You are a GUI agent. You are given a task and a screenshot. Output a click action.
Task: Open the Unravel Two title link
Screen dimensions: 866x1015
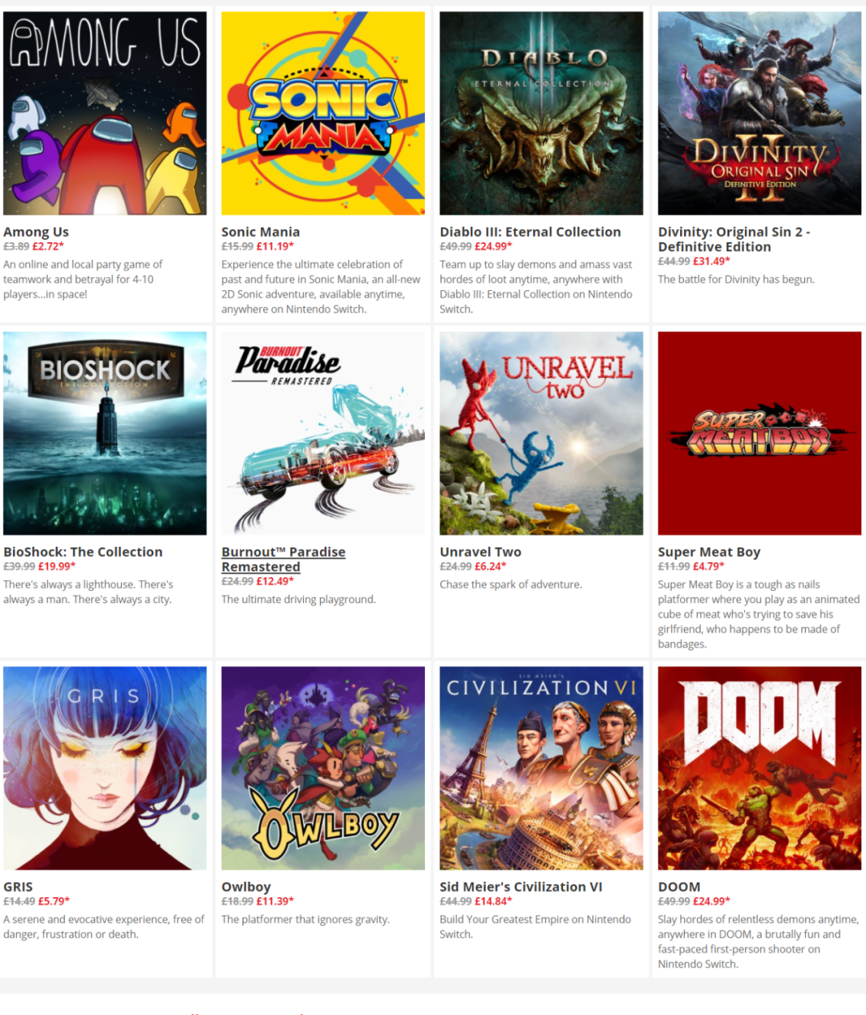480,552
